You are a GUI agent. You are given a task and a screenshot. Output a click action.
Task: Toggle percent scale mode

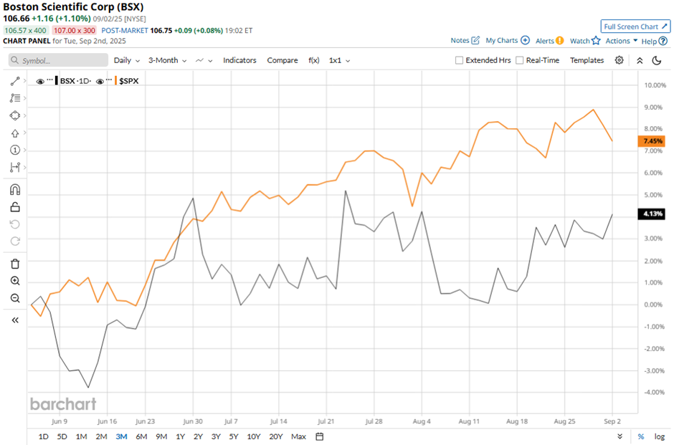click(641, 436)
